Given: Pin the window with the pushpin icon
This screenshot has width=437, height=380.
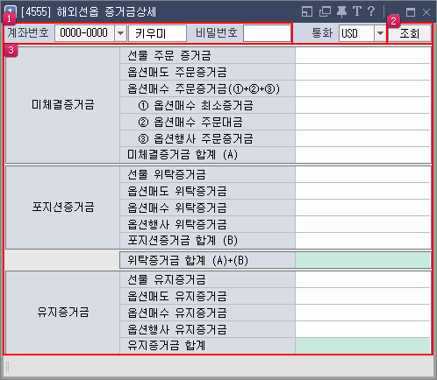Looking at the screenshot, I should 341,11.
